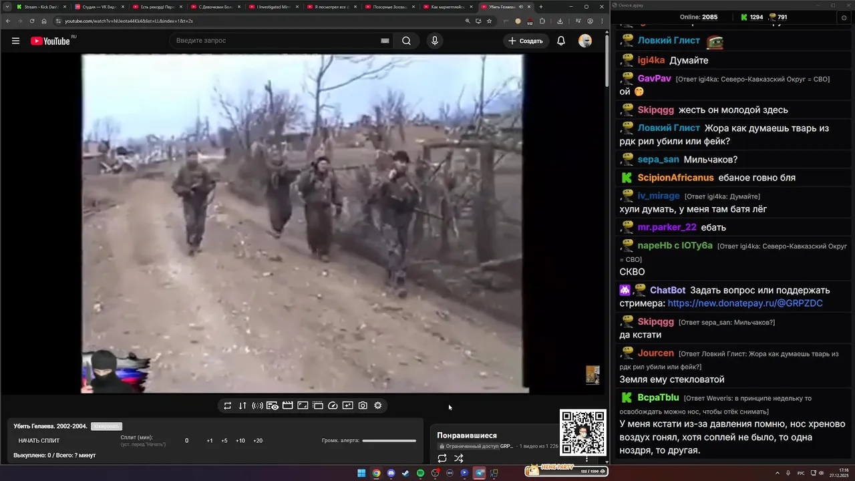
Task: Add +1 minute to split
Action: (210, 441)
